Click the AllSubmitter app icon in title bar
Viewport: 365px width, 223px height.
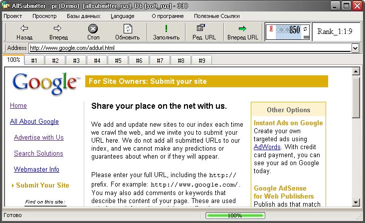click(5, 5)
